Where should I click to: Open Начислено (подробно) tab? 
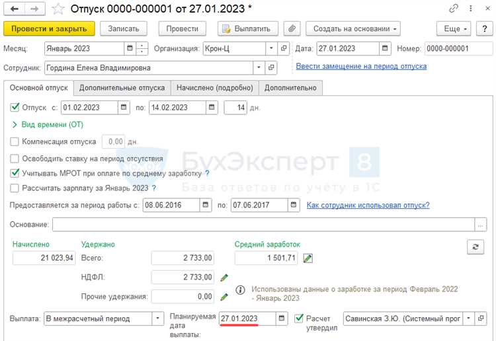(214, 88)
